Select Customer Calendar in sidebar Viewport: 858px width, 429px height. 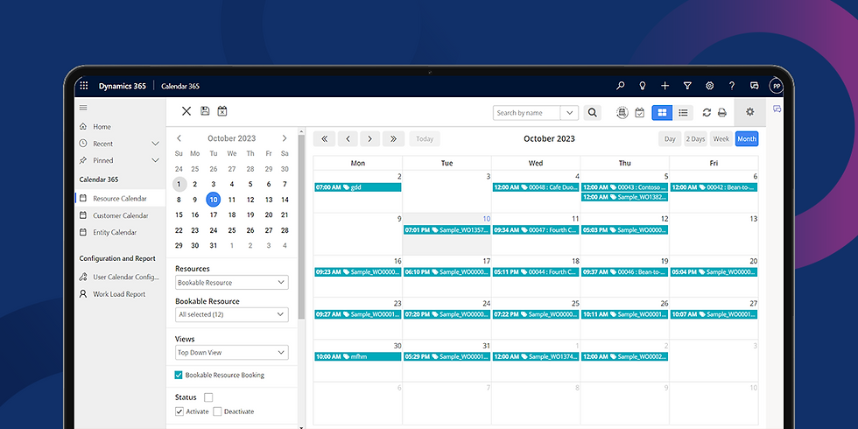(120, 215)
